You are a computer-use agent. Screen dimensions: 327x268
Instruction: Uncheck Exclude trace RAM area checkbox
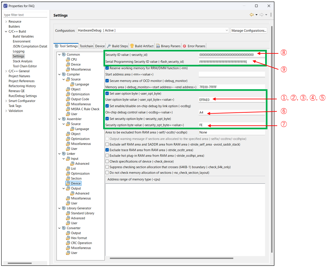[x=107, y=150]
